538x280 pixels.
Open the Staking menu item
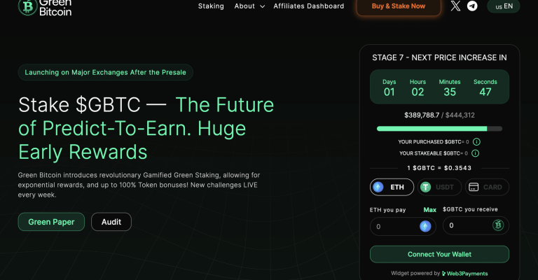pos(211,6)
